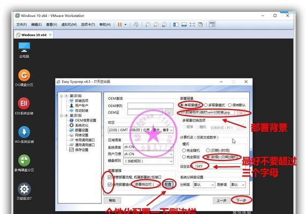The width and height of the screenshot is (307, 214).
Task: Click the revert to snapshot toolbar icon
Action: (156, 25)
